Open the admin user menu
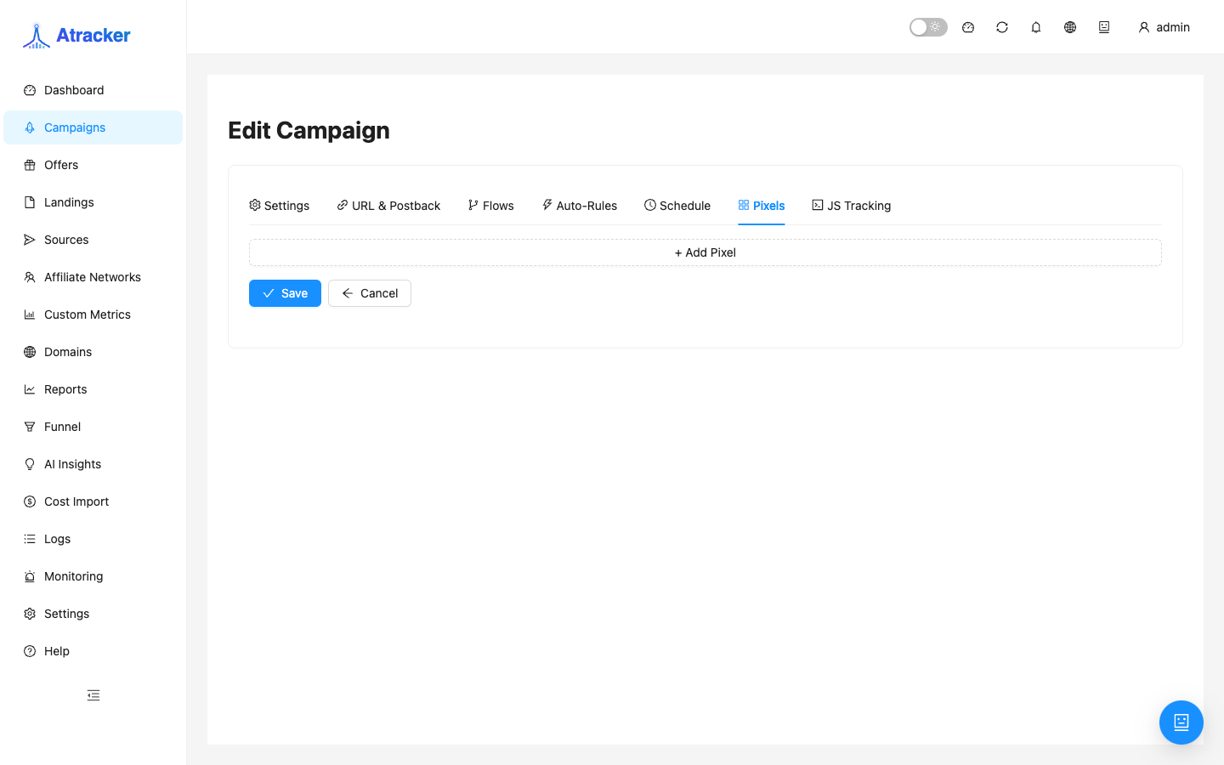Image resolution: width=1224 pixels, height=765 pixels. (x=1164, y=27)
